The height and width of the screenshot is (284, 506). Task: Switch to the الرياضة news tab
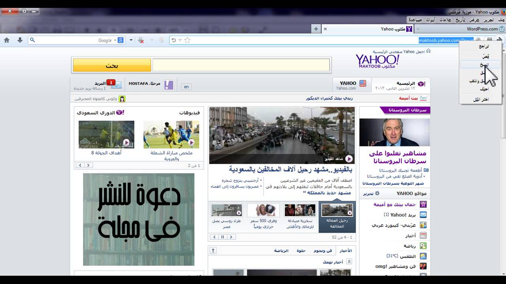(x=281, y=250)
